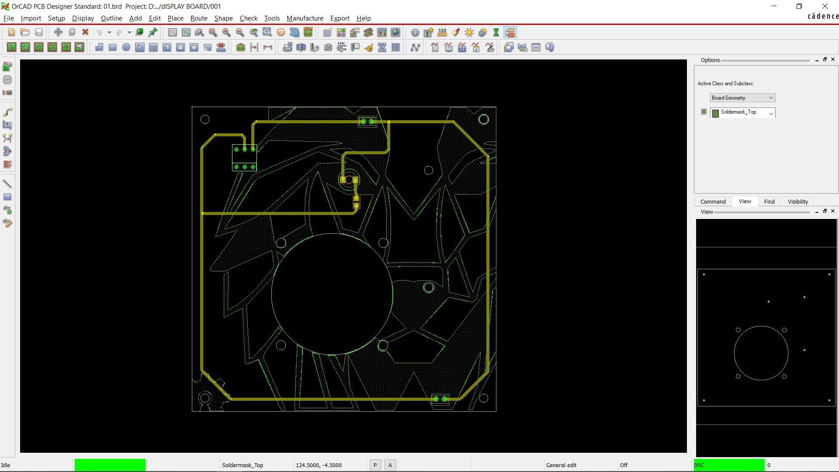Click the Add Text abc icon in left sidebar
This screenshot has height=472, width=839.
point(7,210)
